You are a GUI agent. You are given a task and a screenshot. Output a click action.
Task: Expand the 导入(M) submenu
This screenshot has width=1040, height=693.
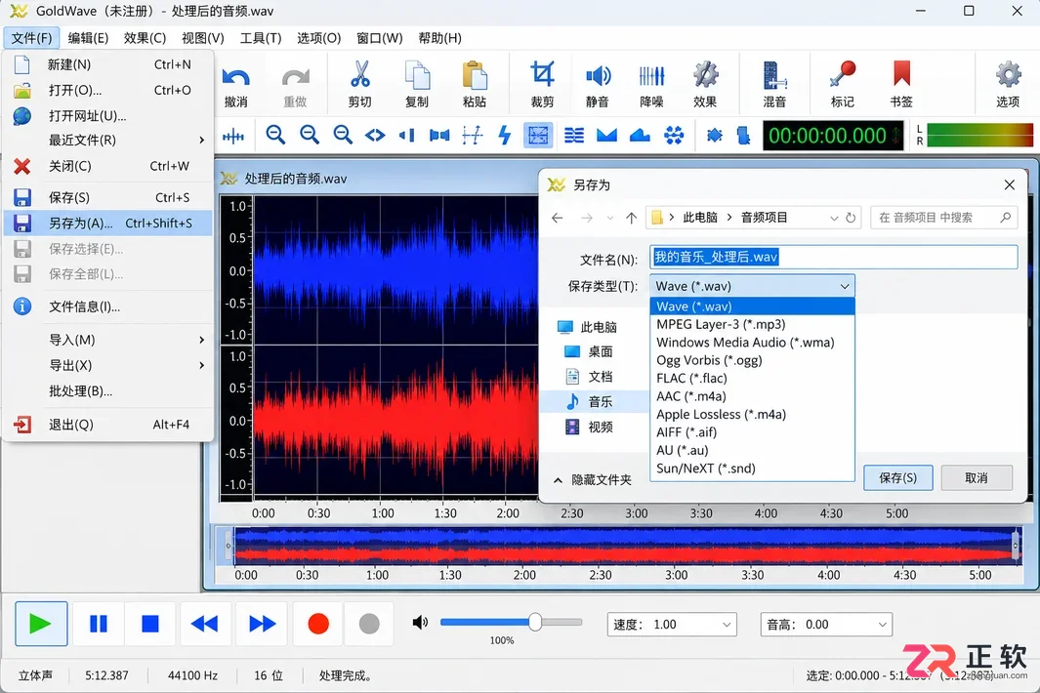pyautogui.click(x=108, y=340)
